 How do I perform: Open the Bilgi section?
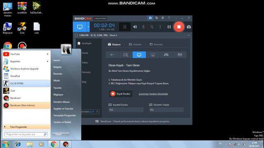point(84,82)
